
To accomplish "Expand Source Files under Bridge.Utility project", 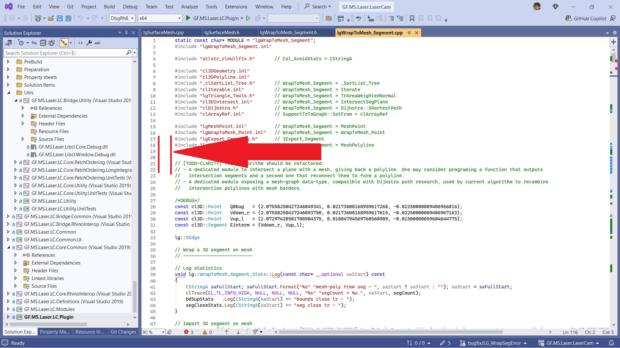I will click(x=23, y=139).
